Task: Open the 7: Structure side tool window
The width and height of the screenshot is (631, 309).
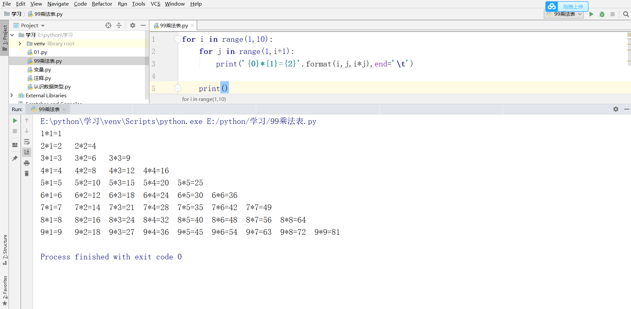Action: [5, 250]
